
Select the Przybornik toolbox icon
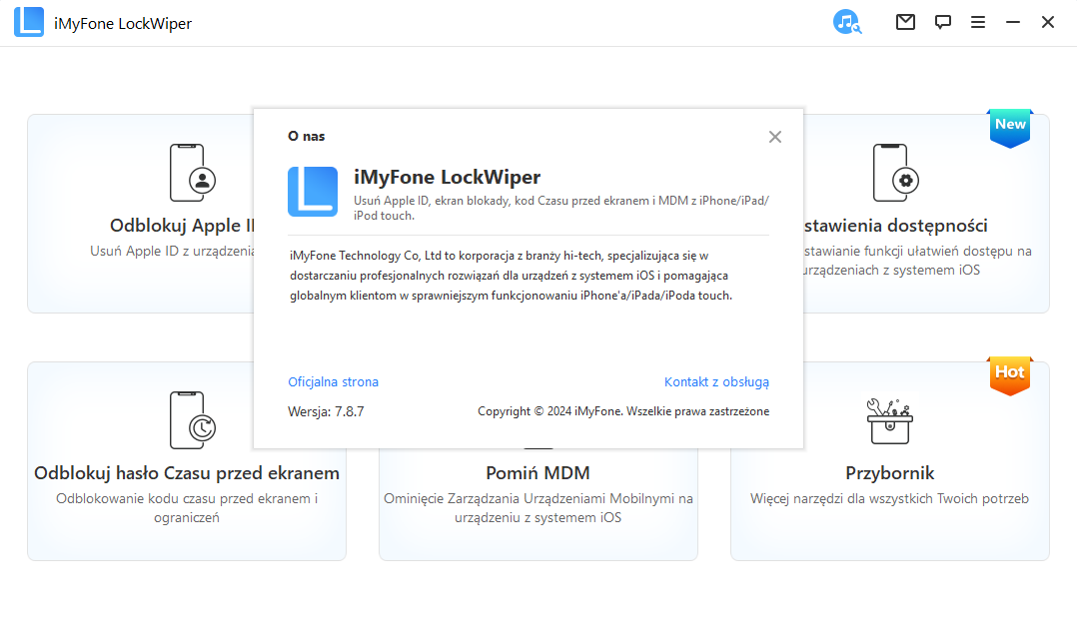pos(889,420)
